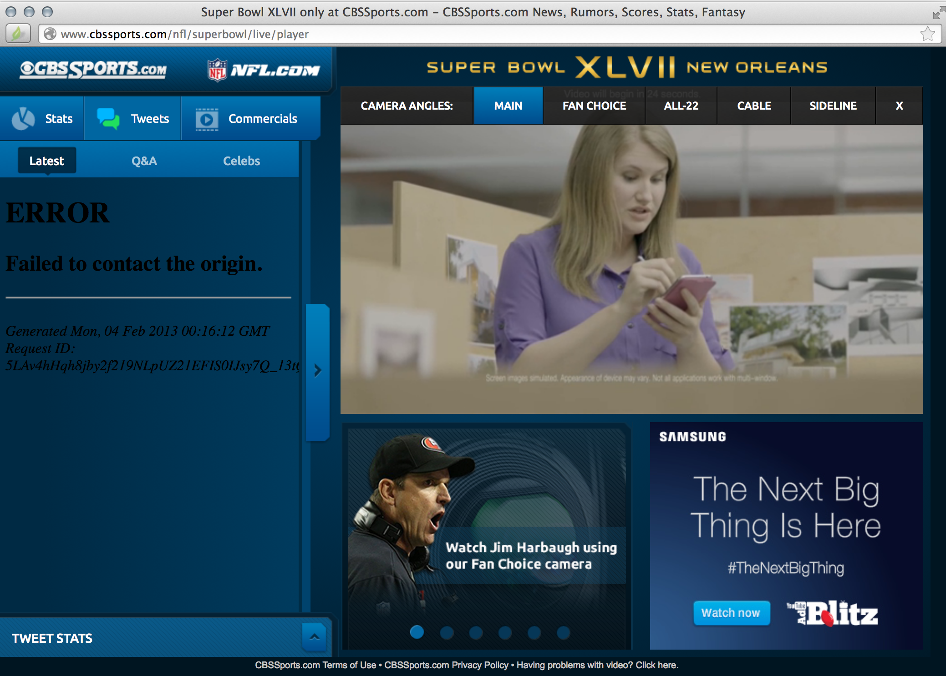Click the ERROR heading text
The width and height of the screenshot is (946, 676).
[x=57, y=212]
